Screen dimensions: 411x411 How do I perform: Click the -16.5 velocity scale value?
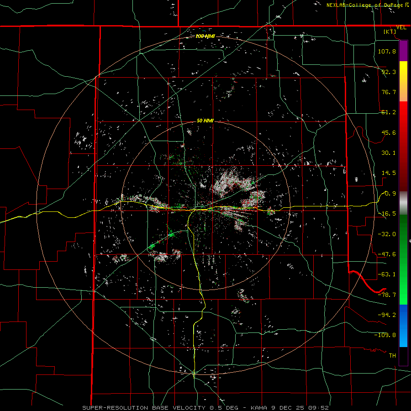(x=387, y=214)
